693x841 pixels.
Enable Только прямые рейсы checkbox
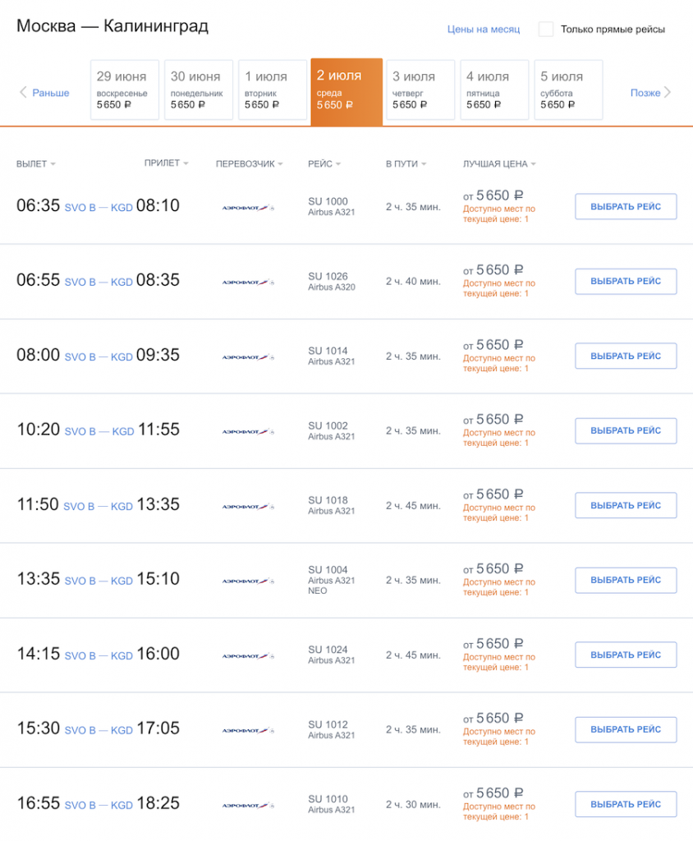point(546,30)
